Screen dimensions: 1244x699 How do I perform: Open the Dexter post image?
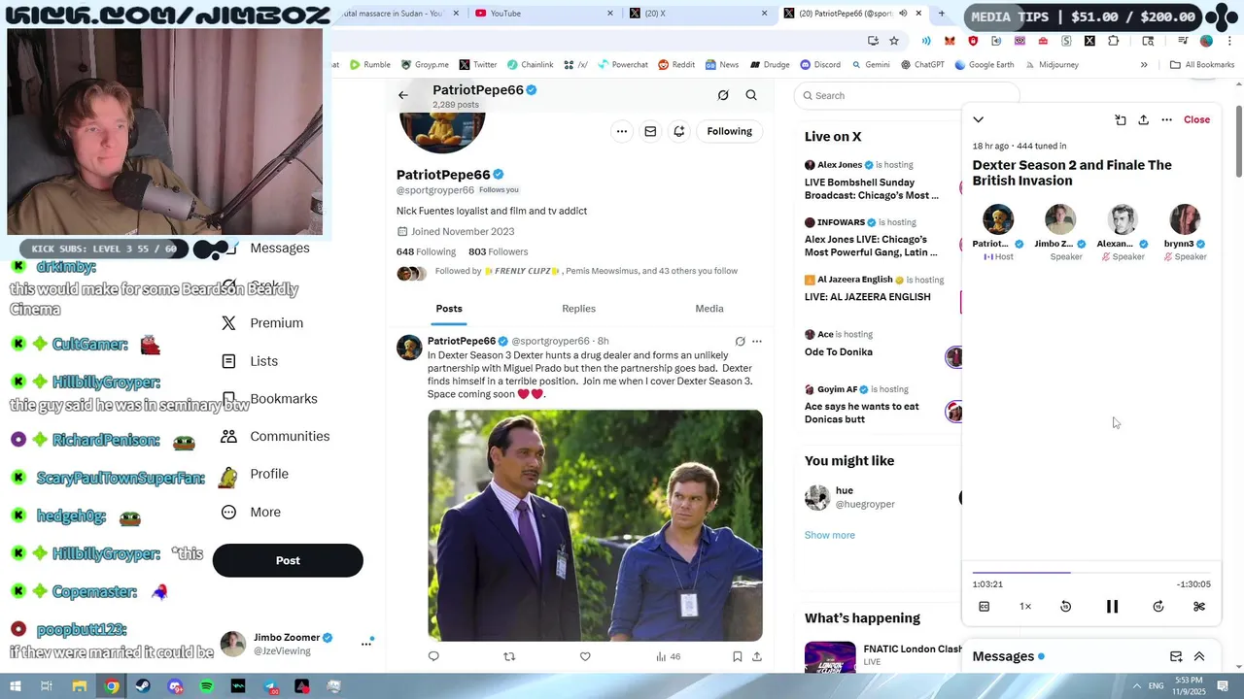pyautogui.click(x=595, y=525)
